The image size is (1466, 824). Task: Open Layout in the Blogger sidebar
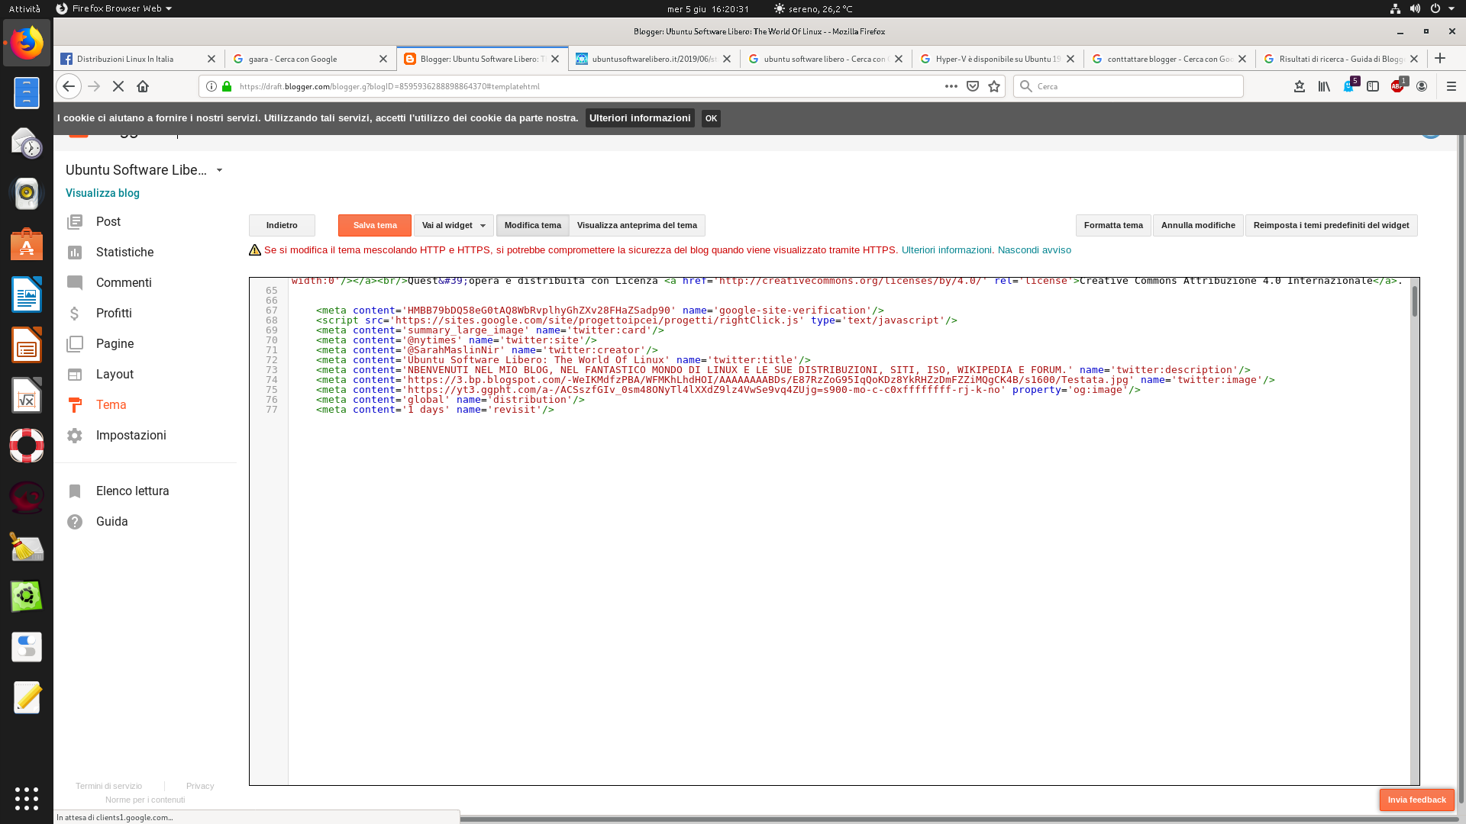point(115,375)
